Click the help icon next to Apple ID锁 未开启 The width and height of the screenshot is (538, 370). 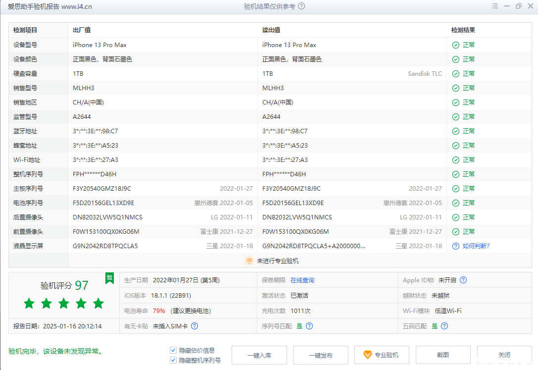pyautogui.click(x=463, y=280)
